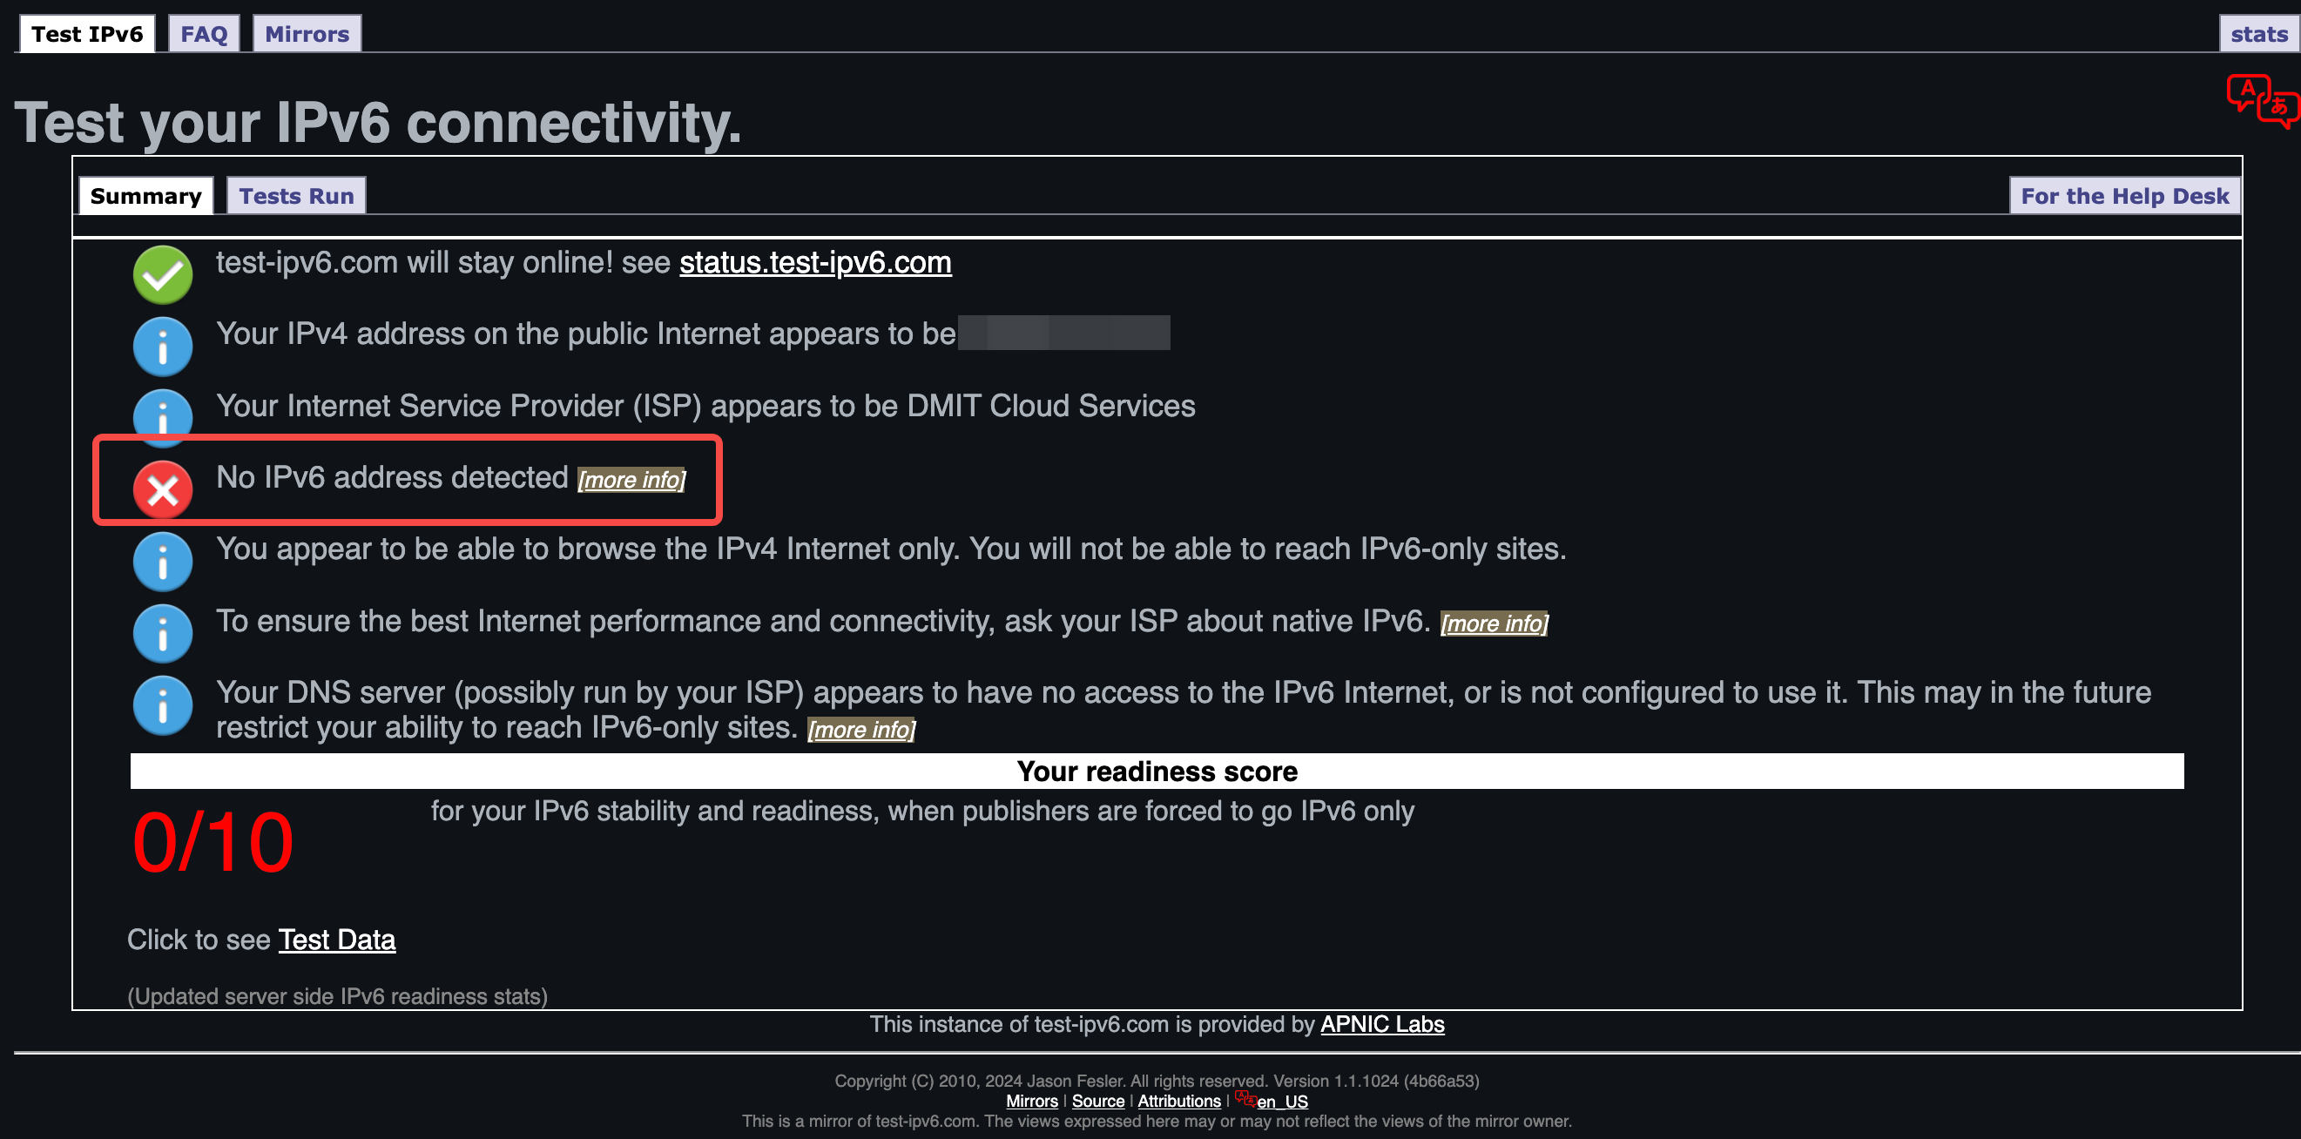Click the green checkmark status icon
2301x1139 pixels.
(162, 274)
